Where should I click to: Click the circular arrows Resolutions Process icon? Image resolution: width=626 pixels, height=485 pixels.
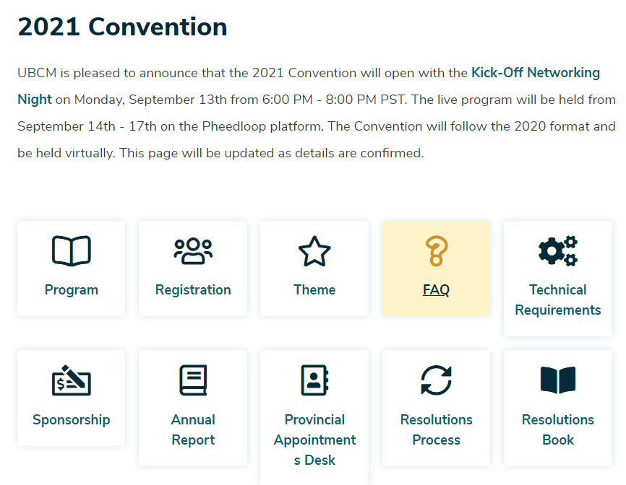(437, 380)
